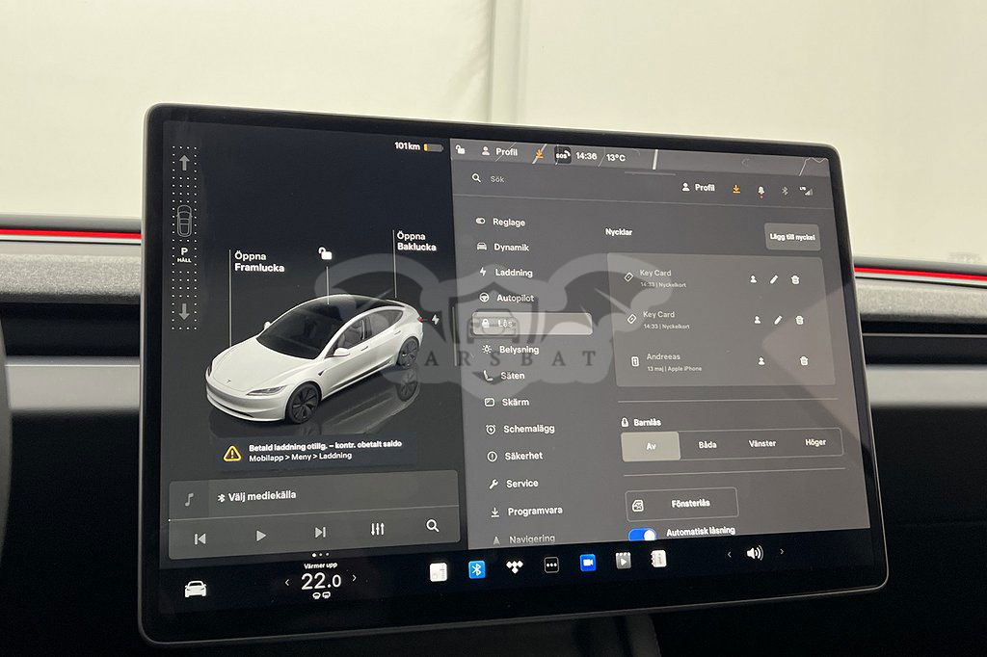Go to Säkerhet settings section
987x657 pixels.
[523, 456]
